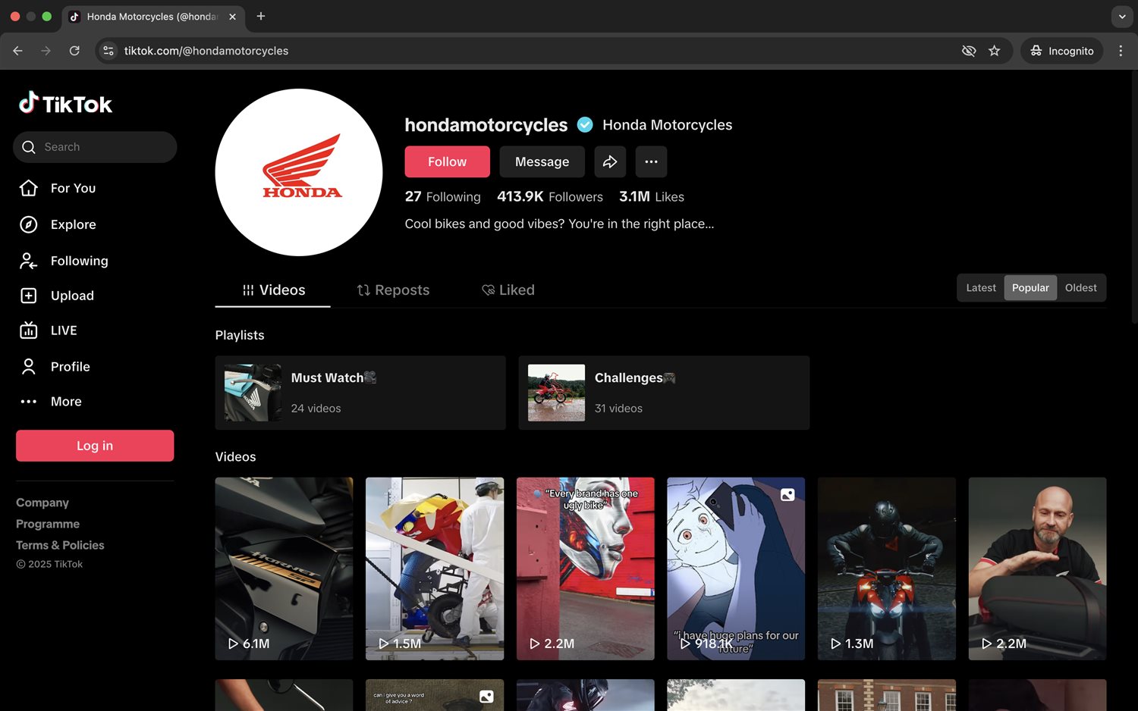Open a new browser tab
The image size is (1138, 711).
[x=261, y=16]
